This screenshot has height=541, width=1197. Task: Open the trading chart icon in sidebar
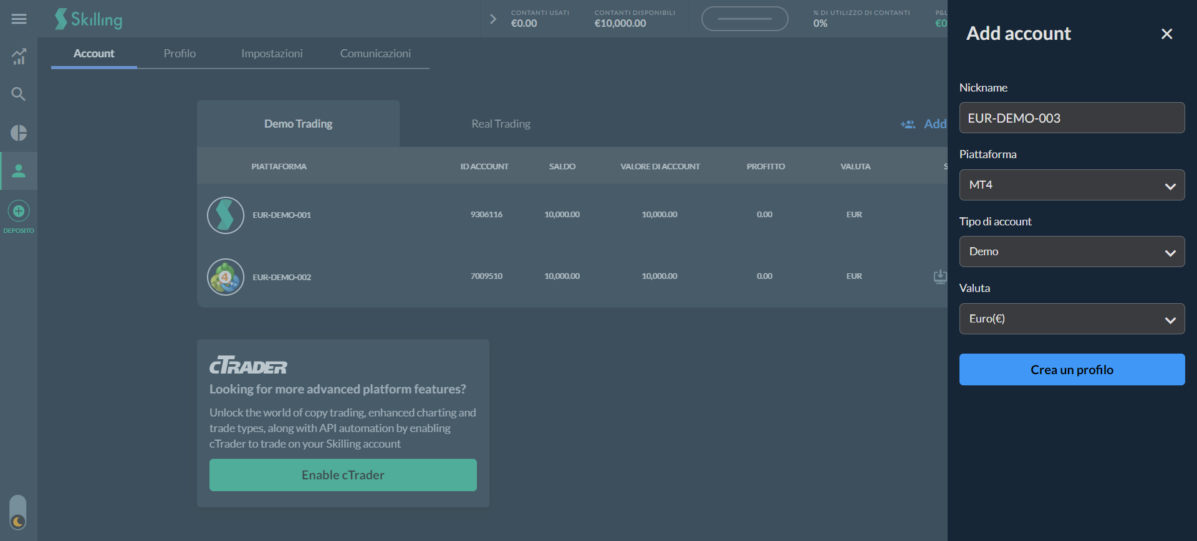[19, 57]
